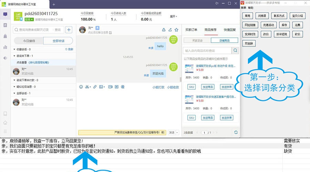Click the transfer conversation share icon
The height and width of the screenshot is (172, 310).
[170, 30]
